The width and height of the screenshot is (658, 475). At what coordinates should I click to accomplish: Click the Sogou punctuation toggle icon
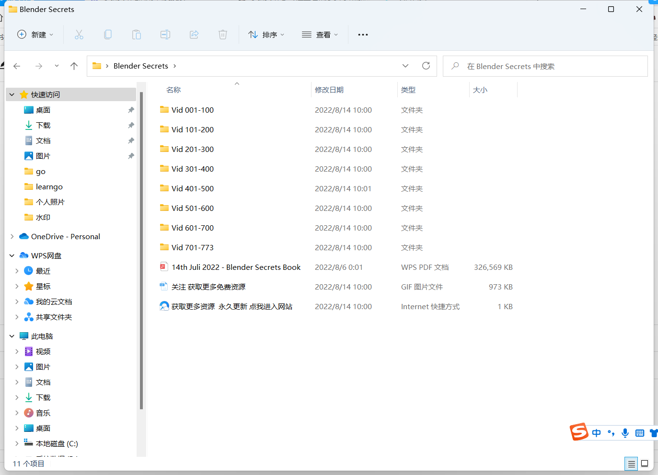click(x=611, y=433)
